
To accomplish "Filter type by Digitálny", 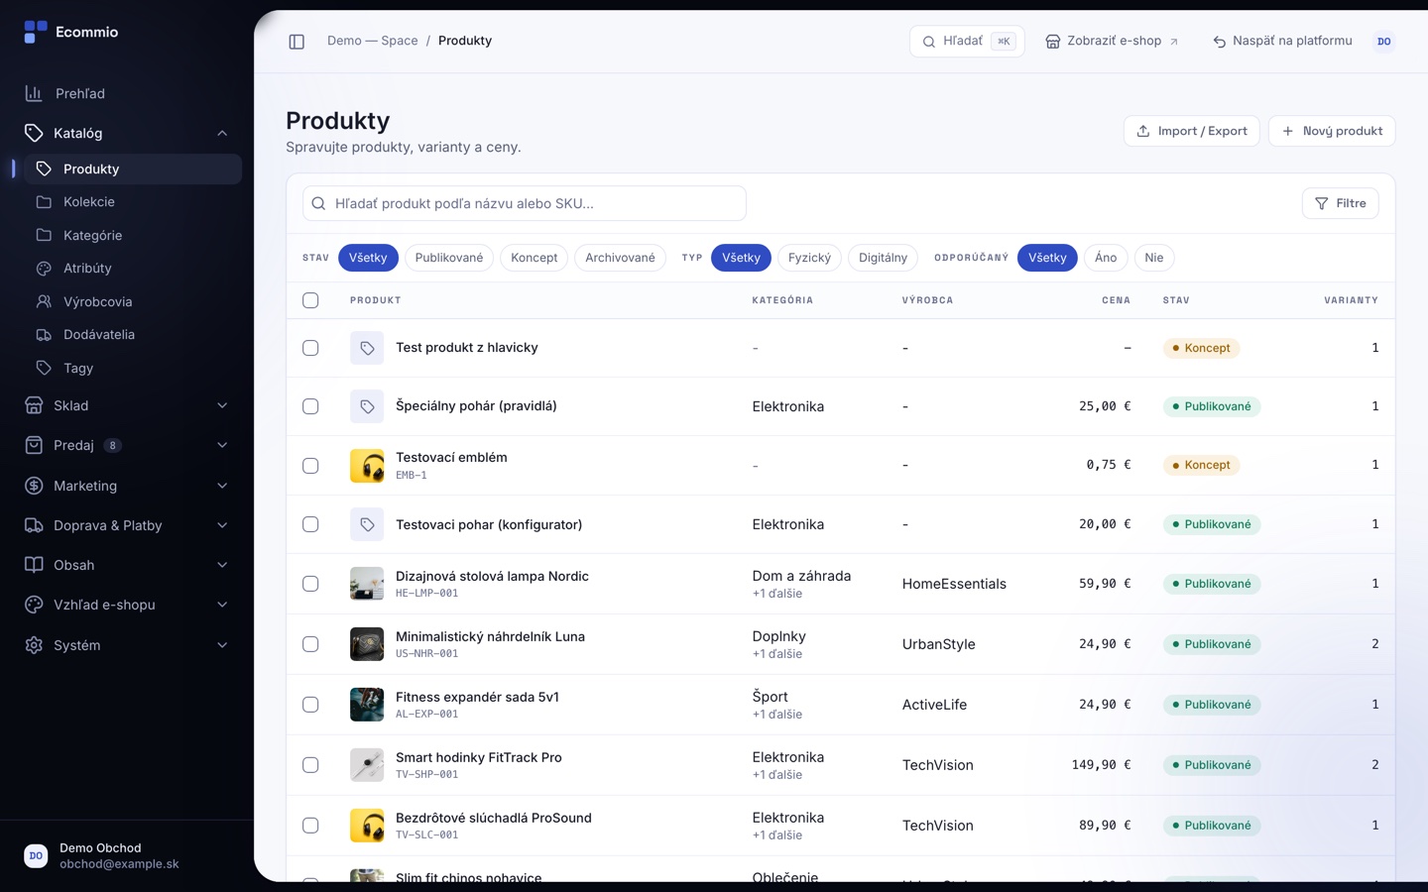I will [883, 258].
